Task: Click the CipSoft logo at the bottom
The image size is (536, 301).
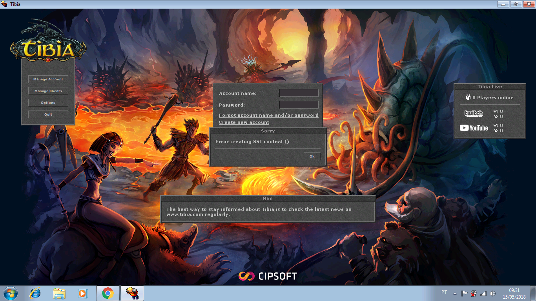Action: click(268, 276)
